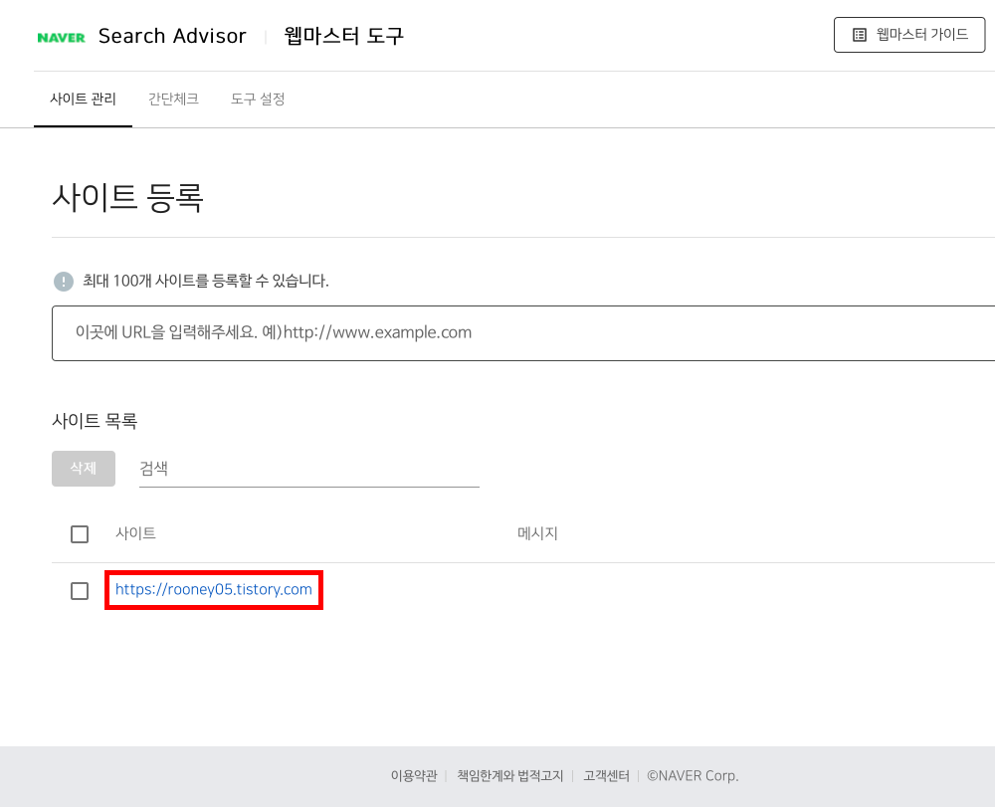Viewport: 995px width, 807px height.
Task: Click the 메시지 column header
Action: pyautogui.click(x=537, y=533)
